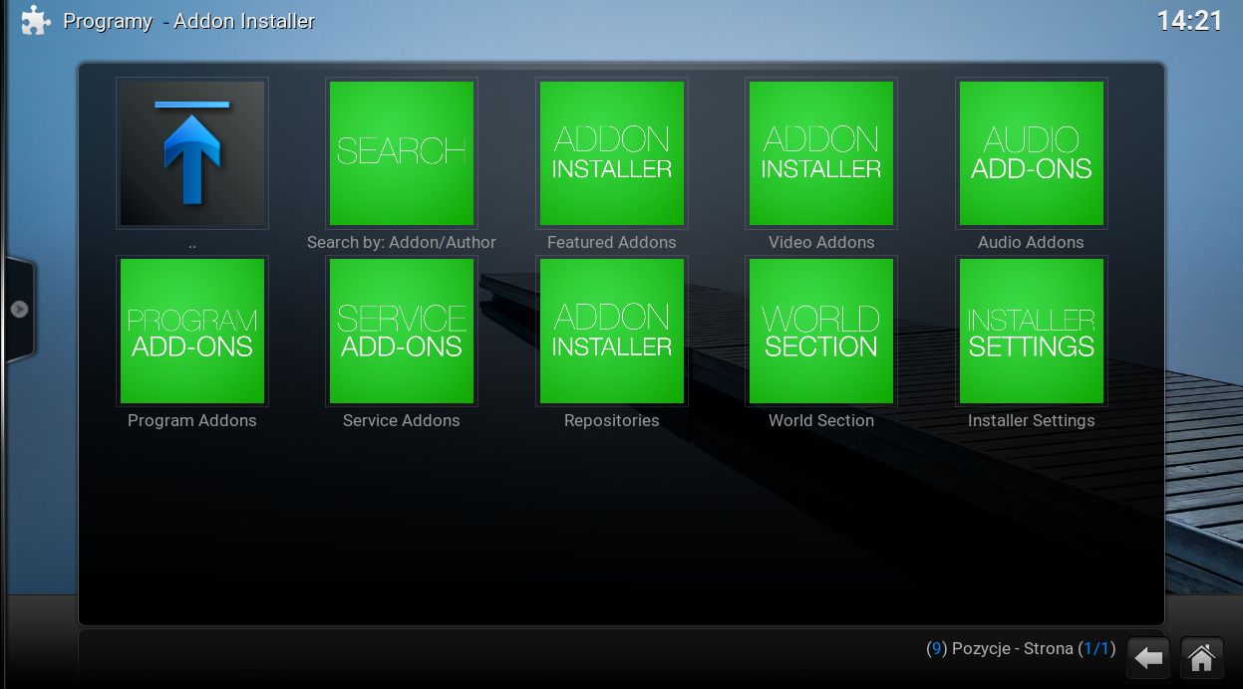Open the Featured Addons tile

[x=612, y=153]
